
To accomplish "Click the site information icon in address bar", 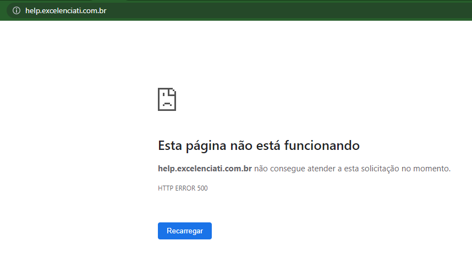I will point(17,10).
